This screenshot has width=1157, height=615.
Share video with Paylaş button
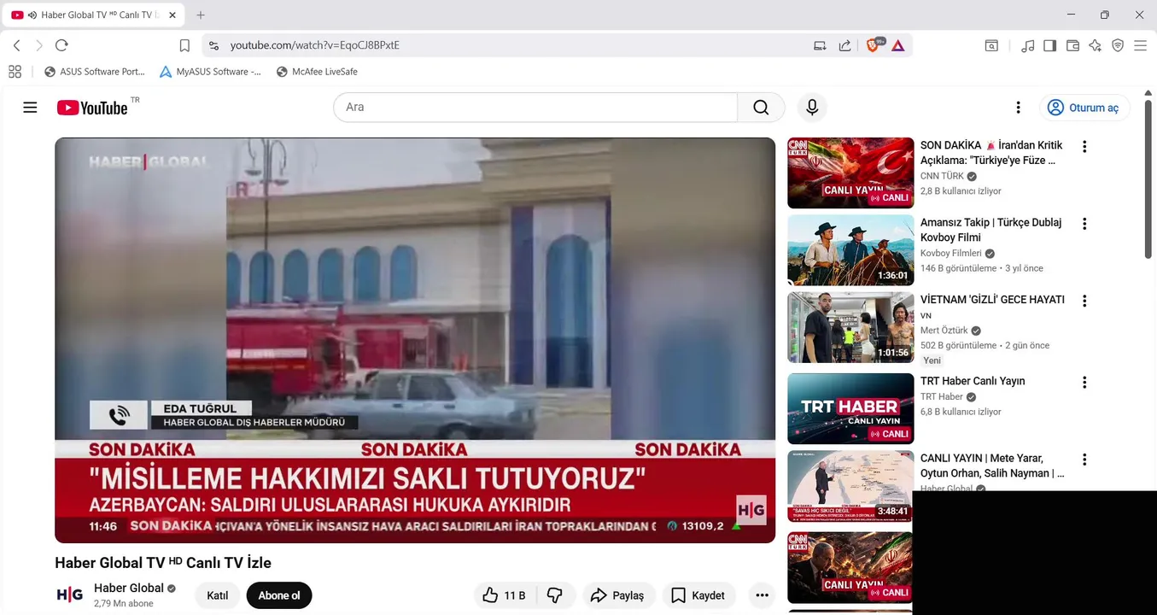click(618, 595)
